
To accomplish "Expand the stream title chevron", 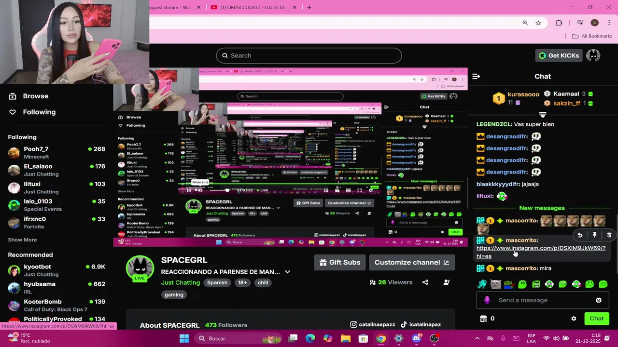I will pyautogui.click(x=287, y=272).
